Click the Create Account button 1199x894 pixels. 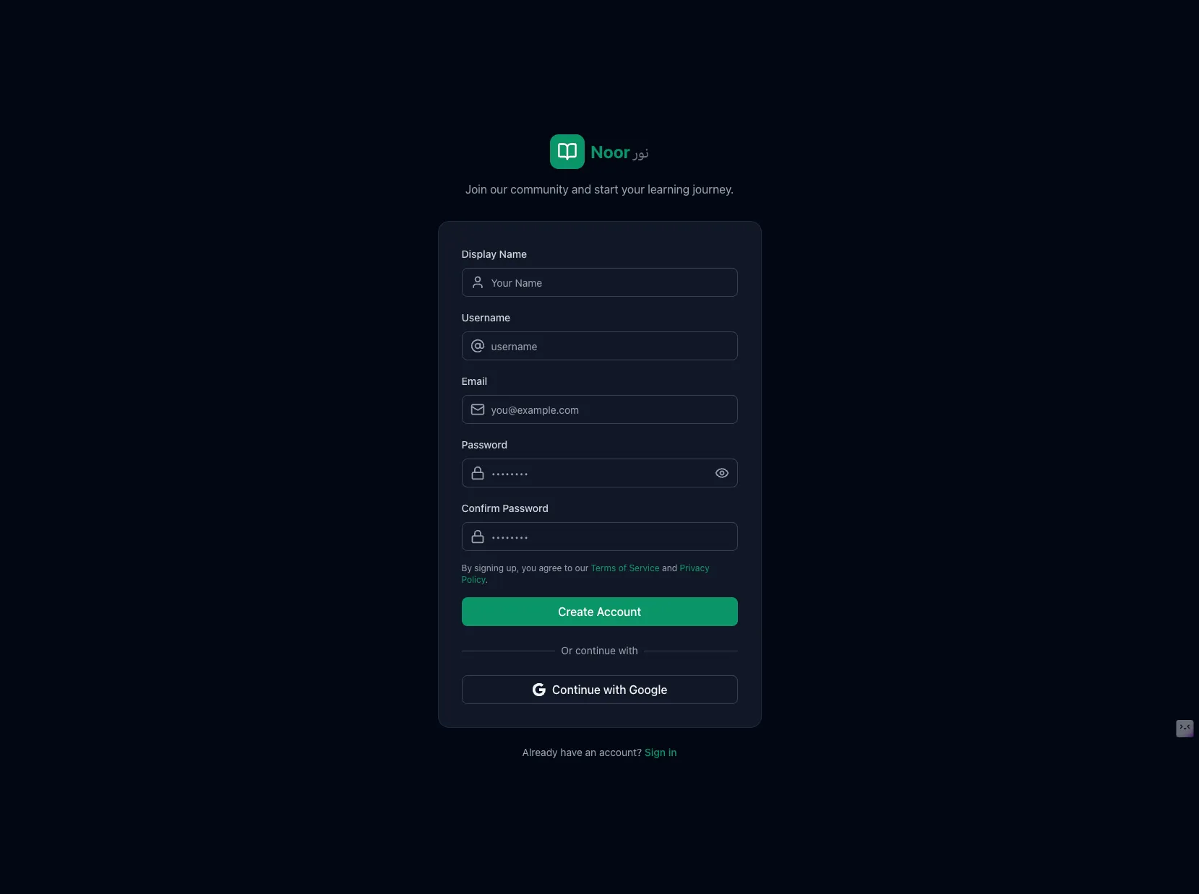point(600,612)
